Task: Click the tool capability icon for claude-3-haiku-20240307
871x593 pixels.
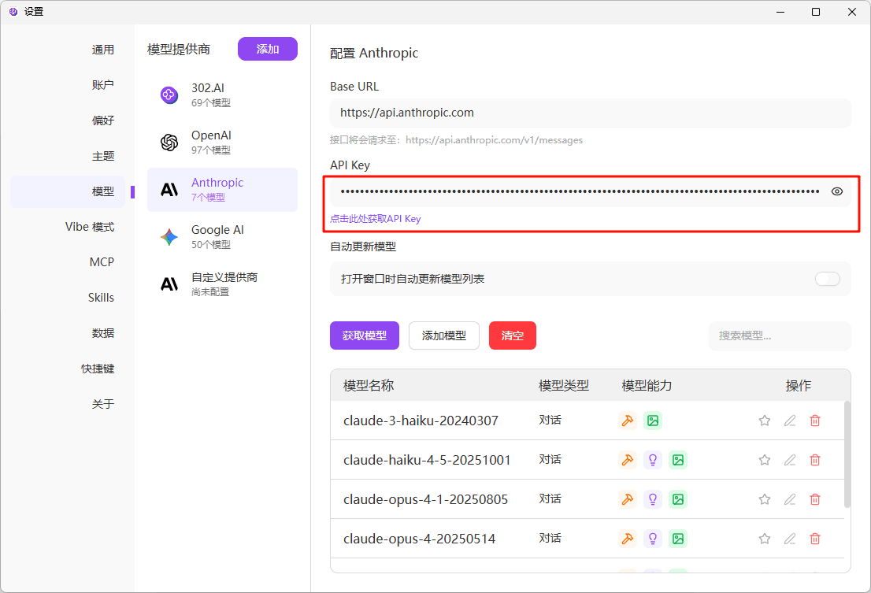Action: pos(628,421)
